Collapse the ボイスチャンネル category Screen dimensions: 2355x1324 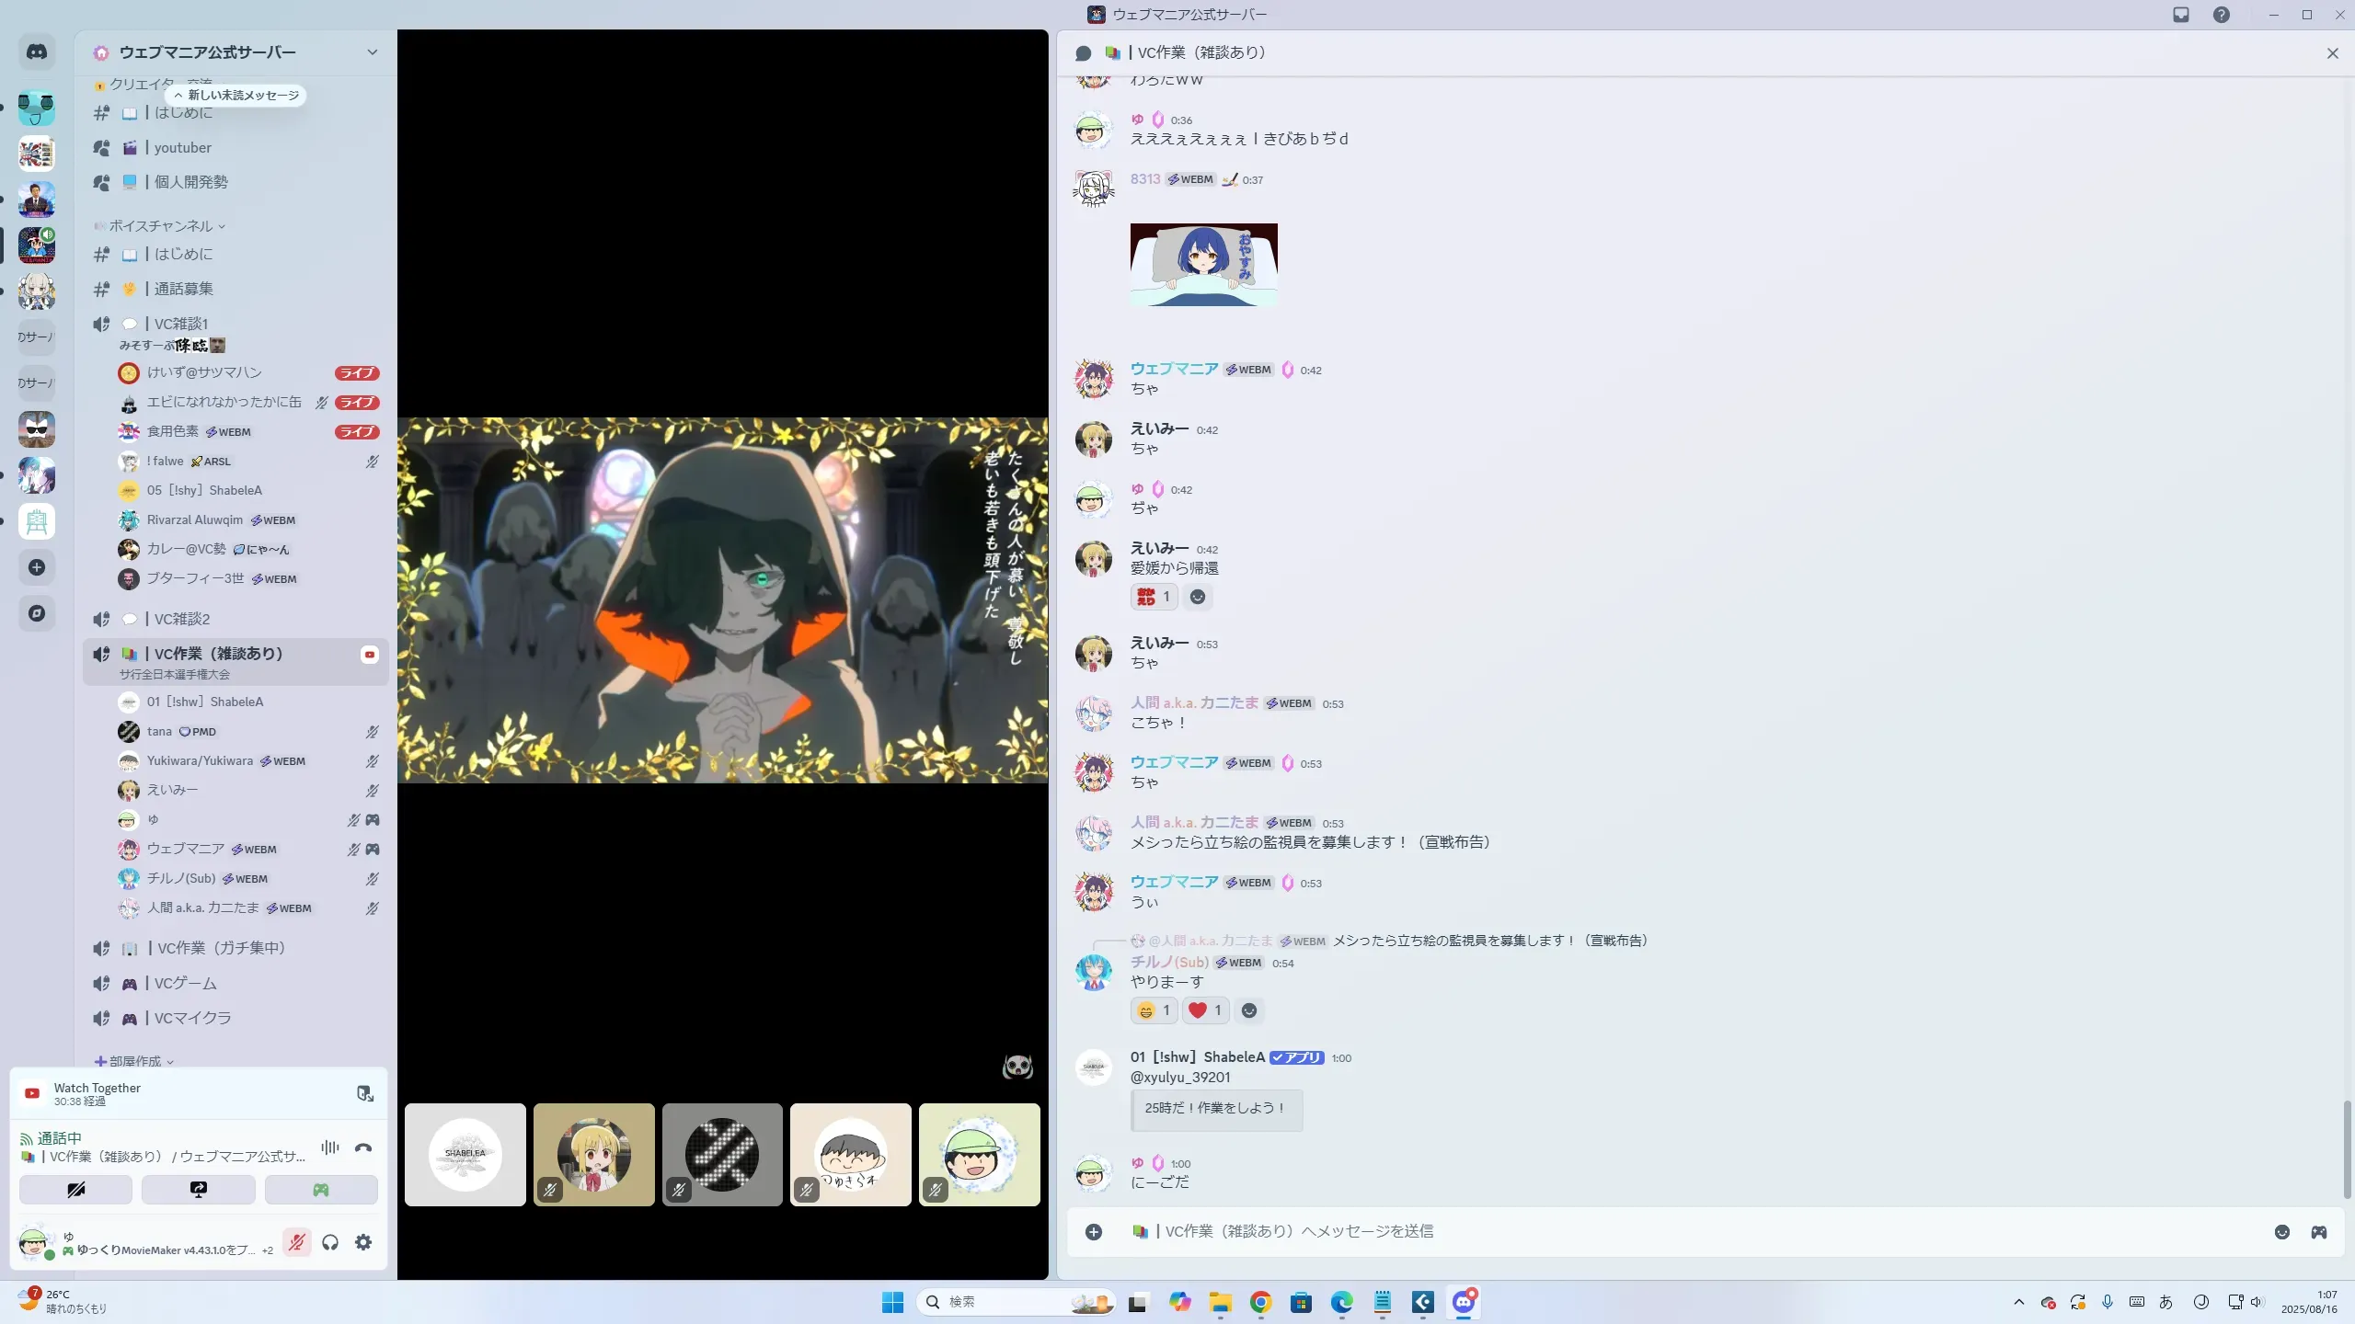tap(161, 226)
